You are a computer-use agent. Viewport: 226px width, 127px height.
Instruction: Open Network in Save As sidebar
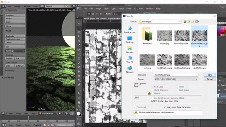(x=130, y=69)
